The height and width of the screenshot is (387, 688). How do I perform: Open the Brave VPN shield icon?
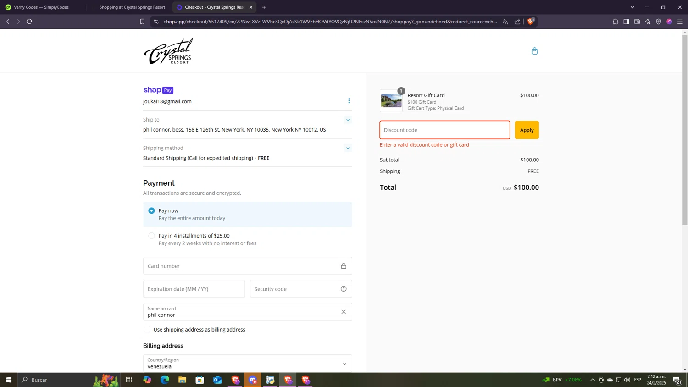[659, 22]
